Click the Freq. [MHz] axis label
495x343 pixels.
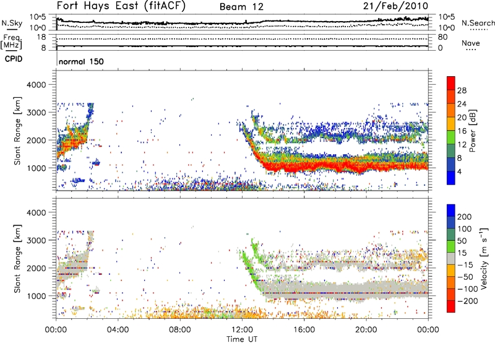[x=11, y=41]
